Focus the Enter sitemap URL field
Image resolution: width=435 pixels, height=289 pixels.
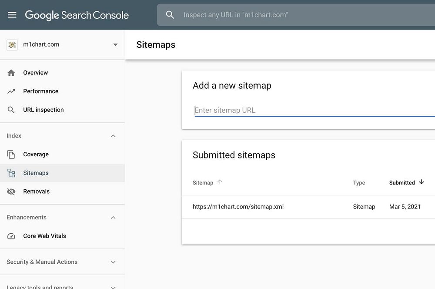coord(313,110)
